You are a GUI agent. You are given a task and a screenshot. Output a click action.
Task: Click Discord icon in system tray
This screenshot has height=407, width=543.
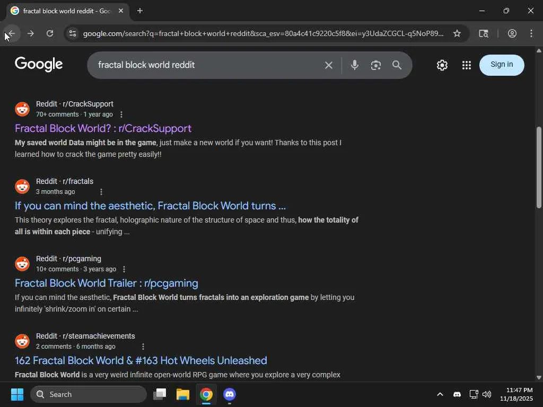click(457, 394)
